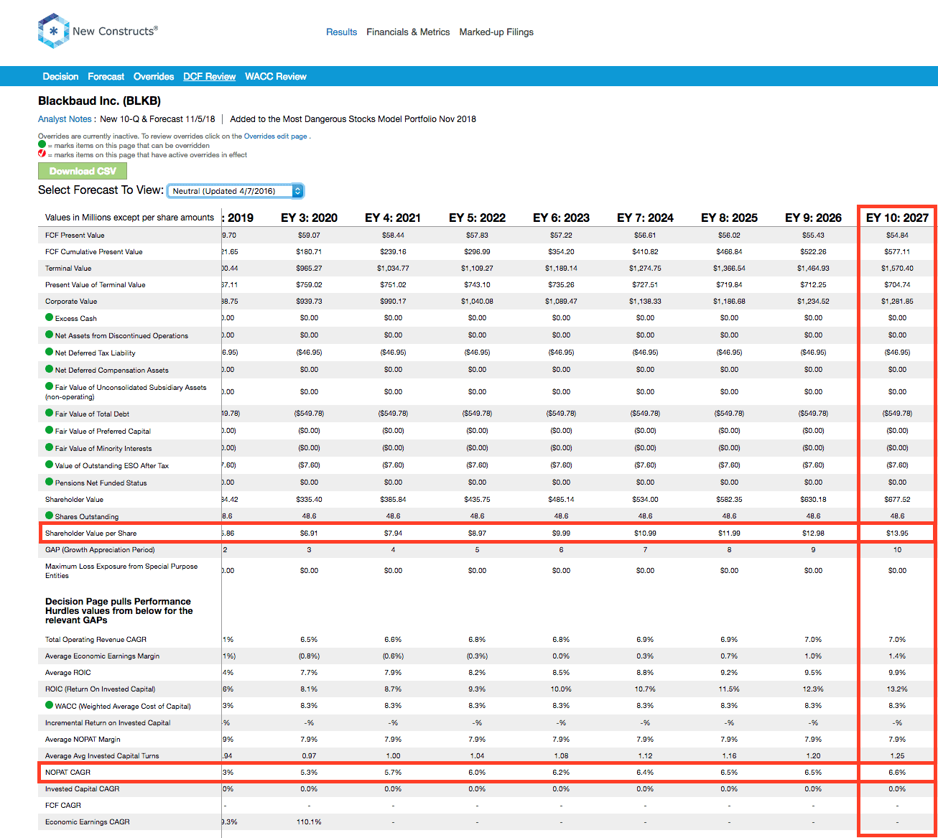The height and width of the screenshot is (838, 938).
Task: Click the Average NOPAT Margin row label
Action: pos(83,740)
